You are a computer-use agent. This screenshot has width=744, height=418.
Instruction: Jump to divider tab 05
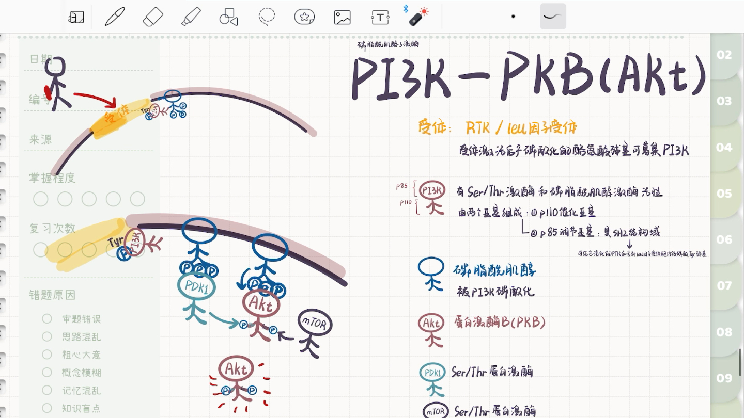(x=724, y=194)
